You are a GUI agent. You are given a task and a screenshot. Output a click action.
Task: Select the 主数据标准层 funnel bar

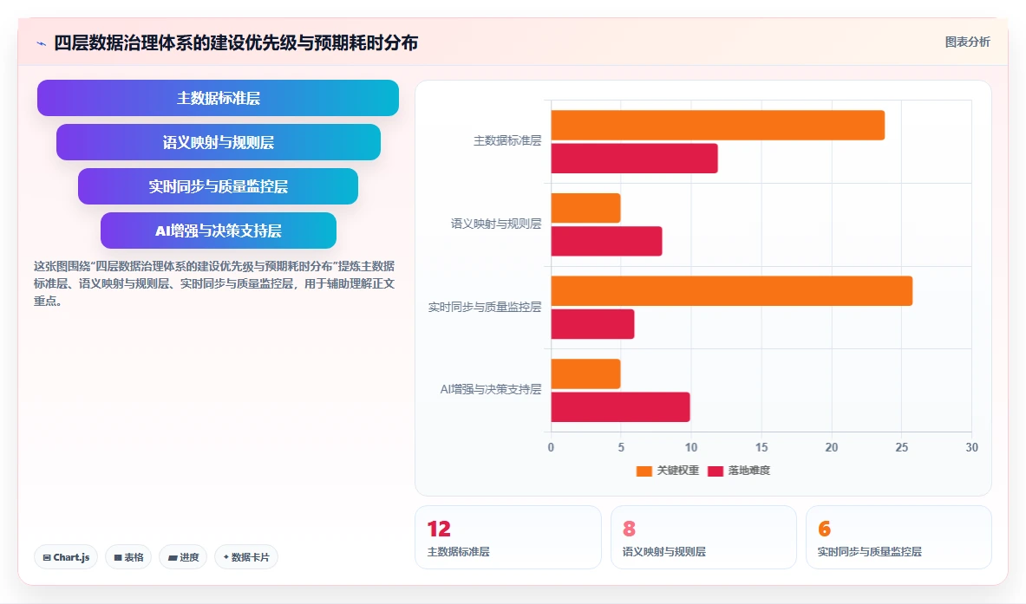pos(218,98)
